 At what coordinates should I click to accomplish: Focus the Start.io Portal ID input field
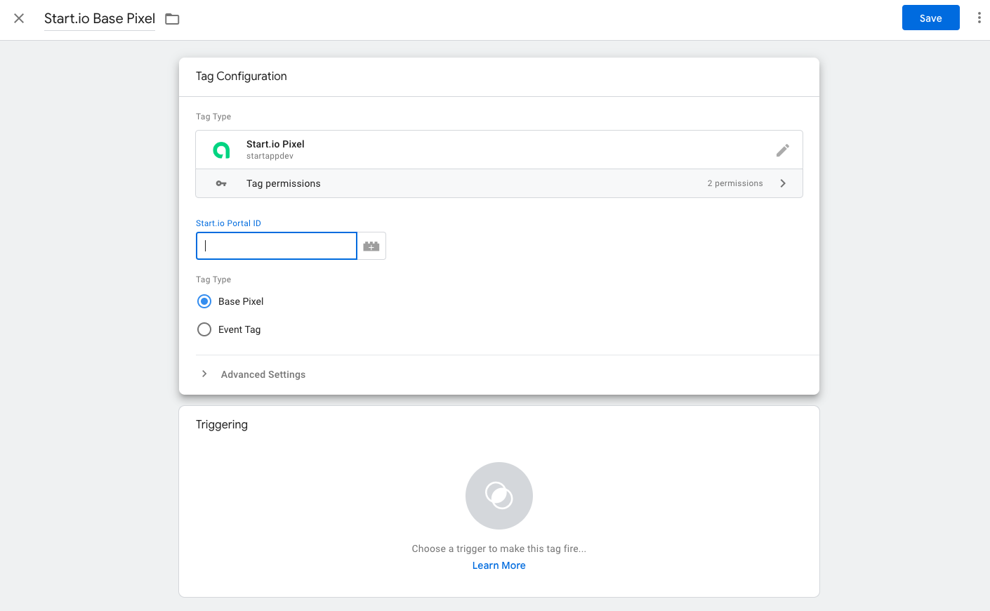tap(277, 246)
